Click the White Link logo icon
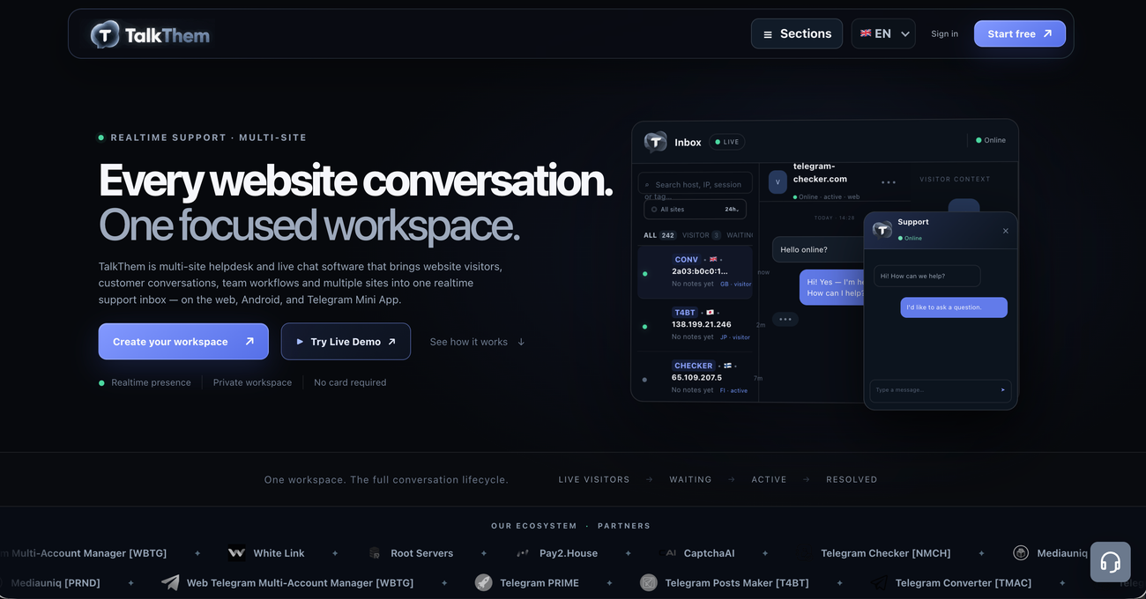 point(236,553)
